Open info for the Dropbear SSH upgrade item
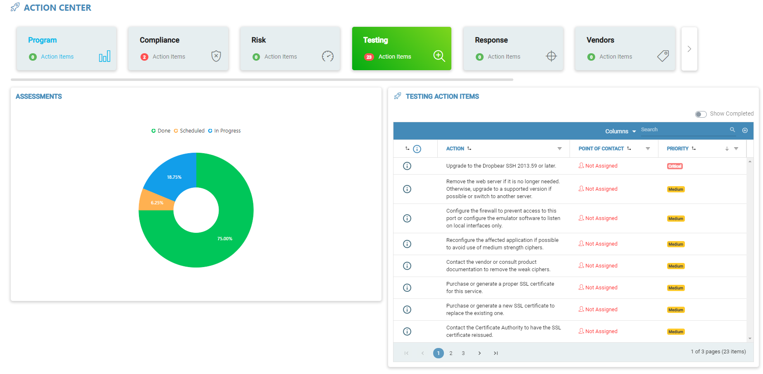The image size is (763, 374). (407, 166)
